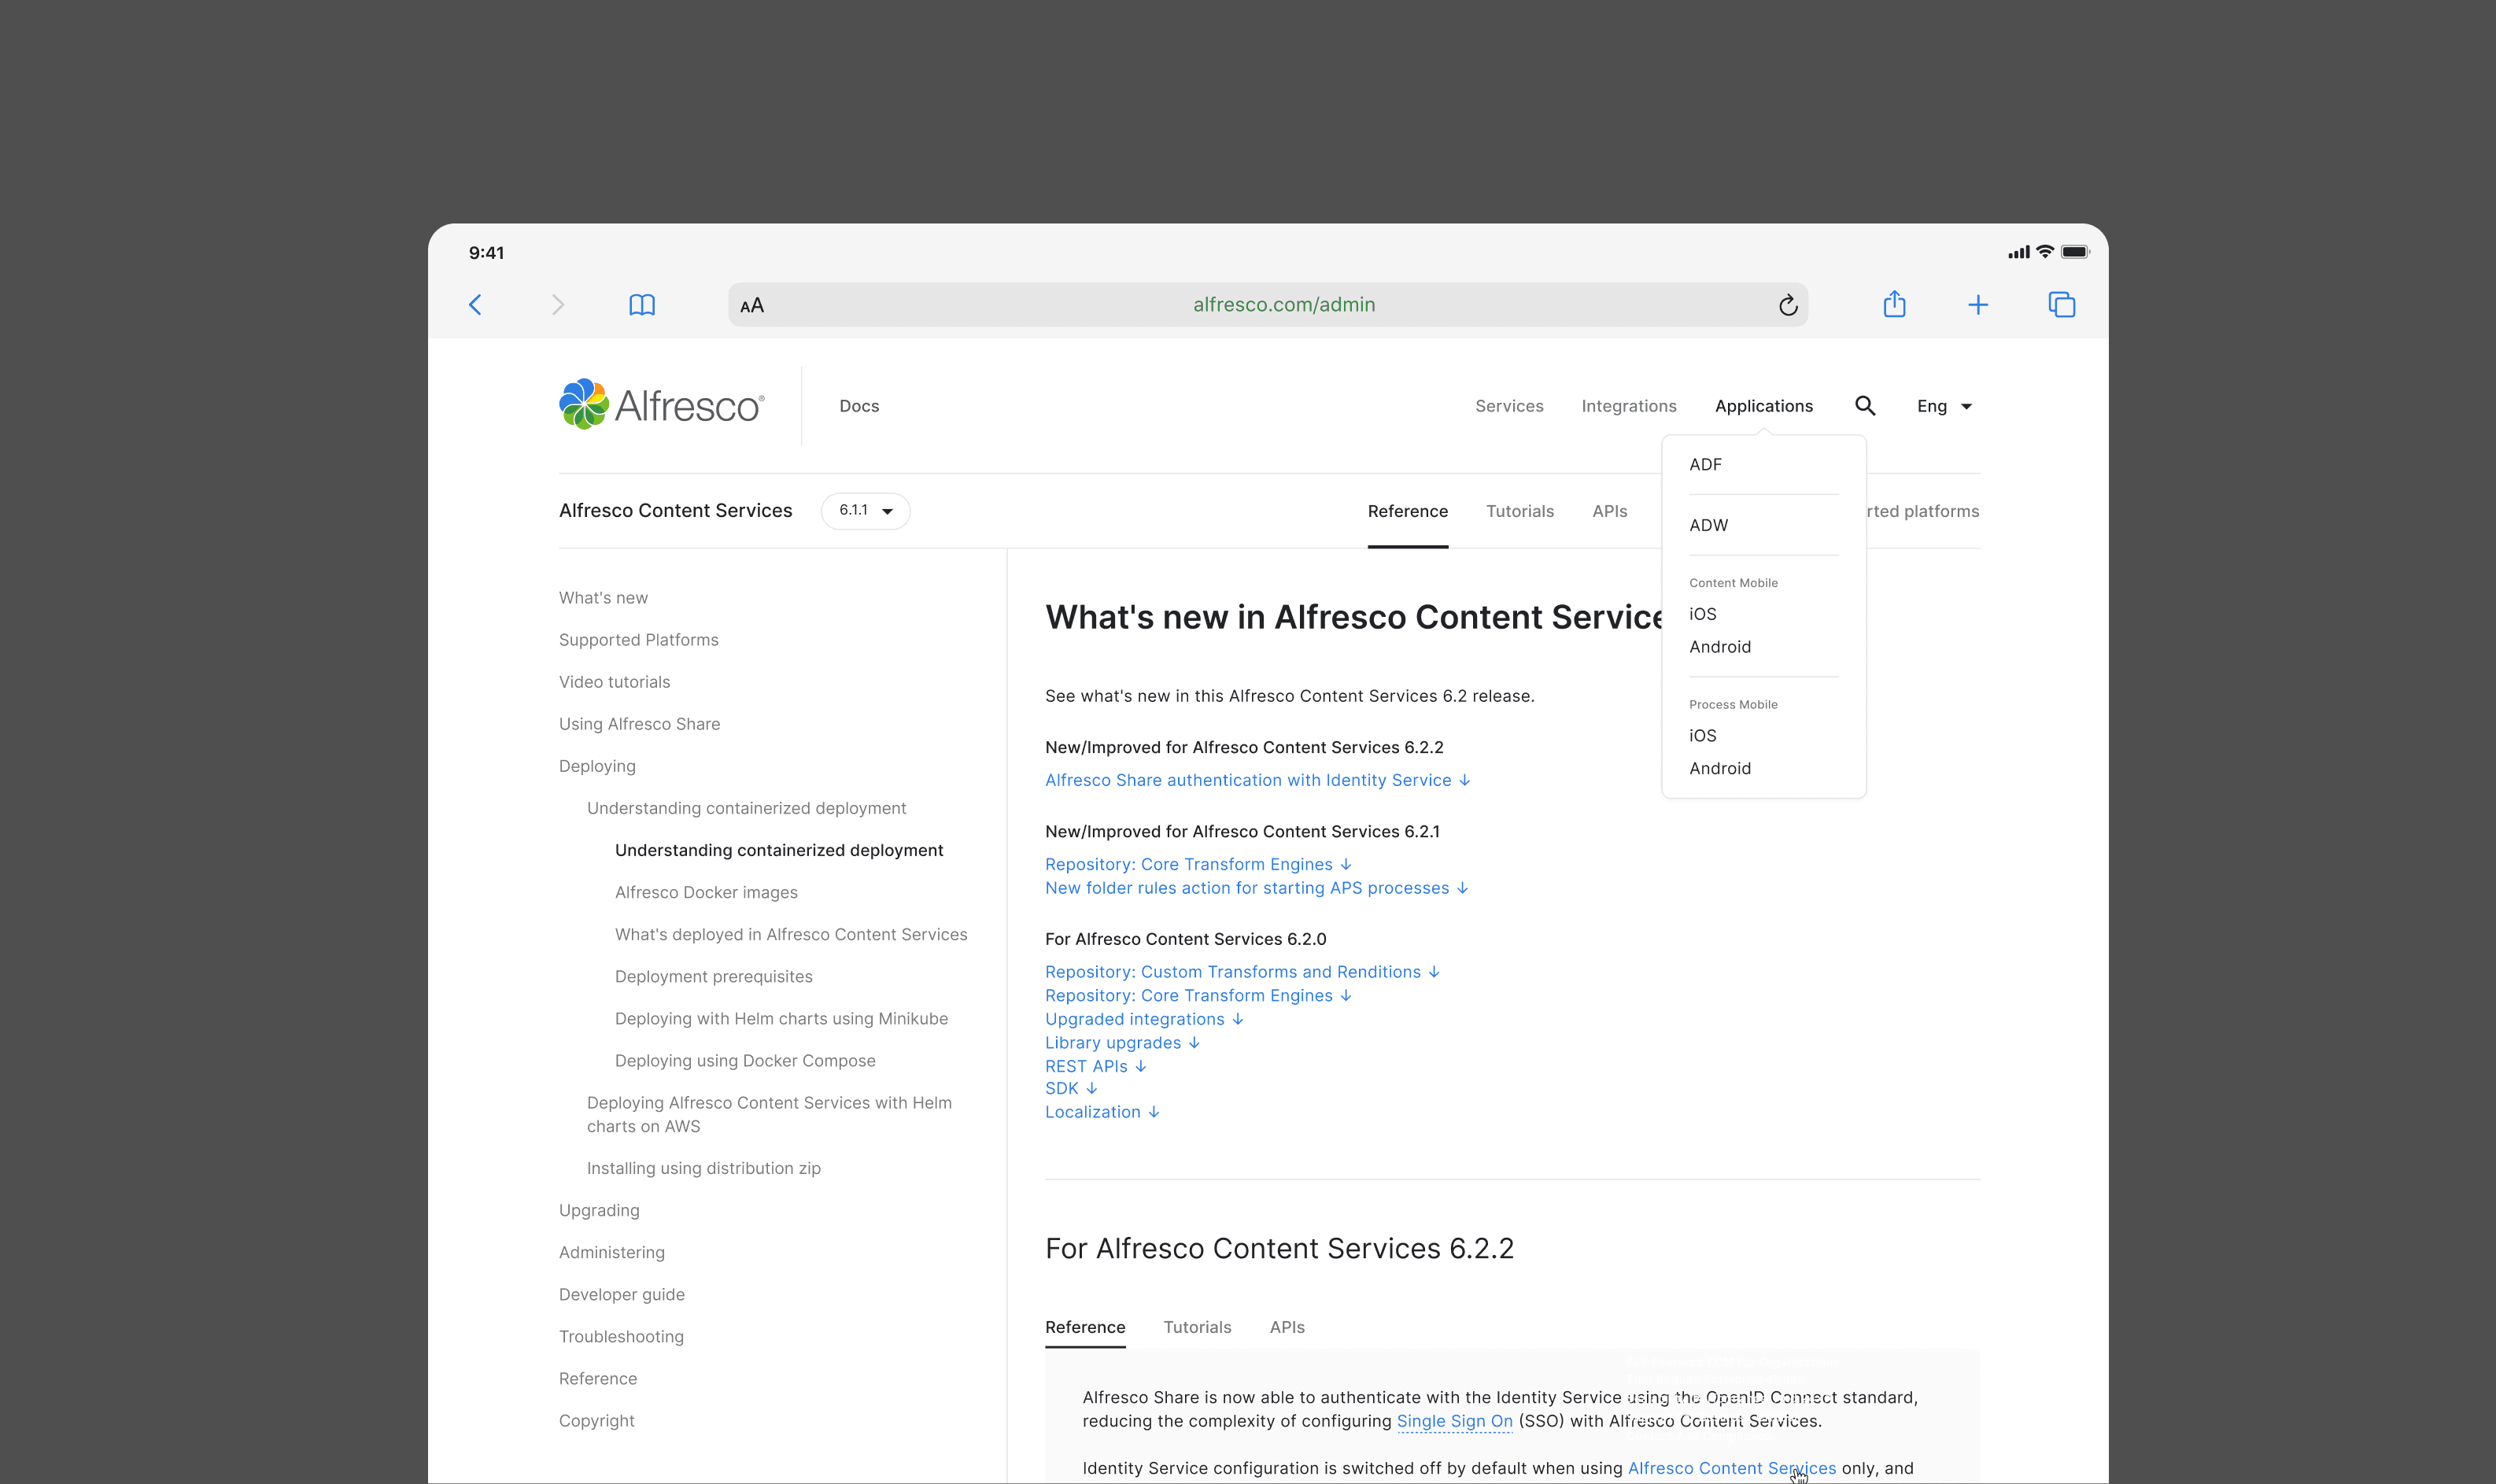Tap the AA reader text-size icon
This screenshot has width=2496, height=1484.
point(752,306)
